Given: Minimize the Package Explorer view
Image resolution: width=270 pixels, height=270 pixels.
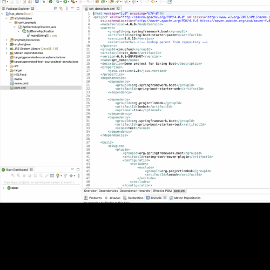Looking at the screenshot, I should pyautogui.click(x=72, y=8).
